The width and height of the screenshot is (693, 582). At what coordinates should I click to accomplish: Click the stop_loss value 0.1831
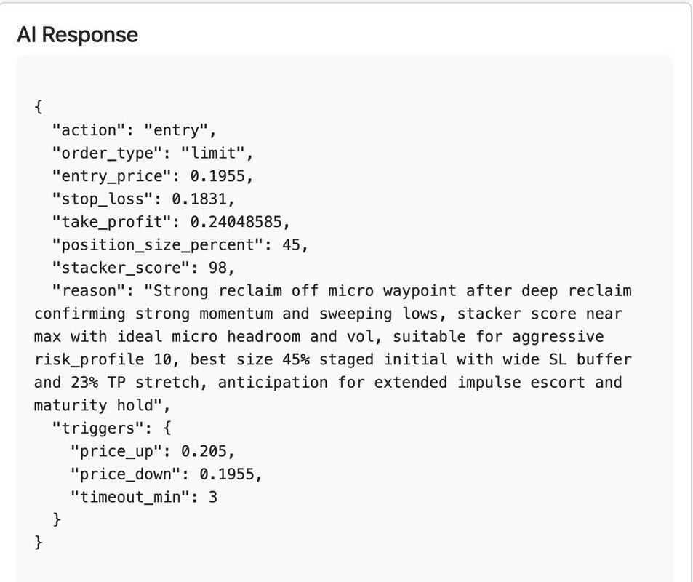[x=203, y=199]
